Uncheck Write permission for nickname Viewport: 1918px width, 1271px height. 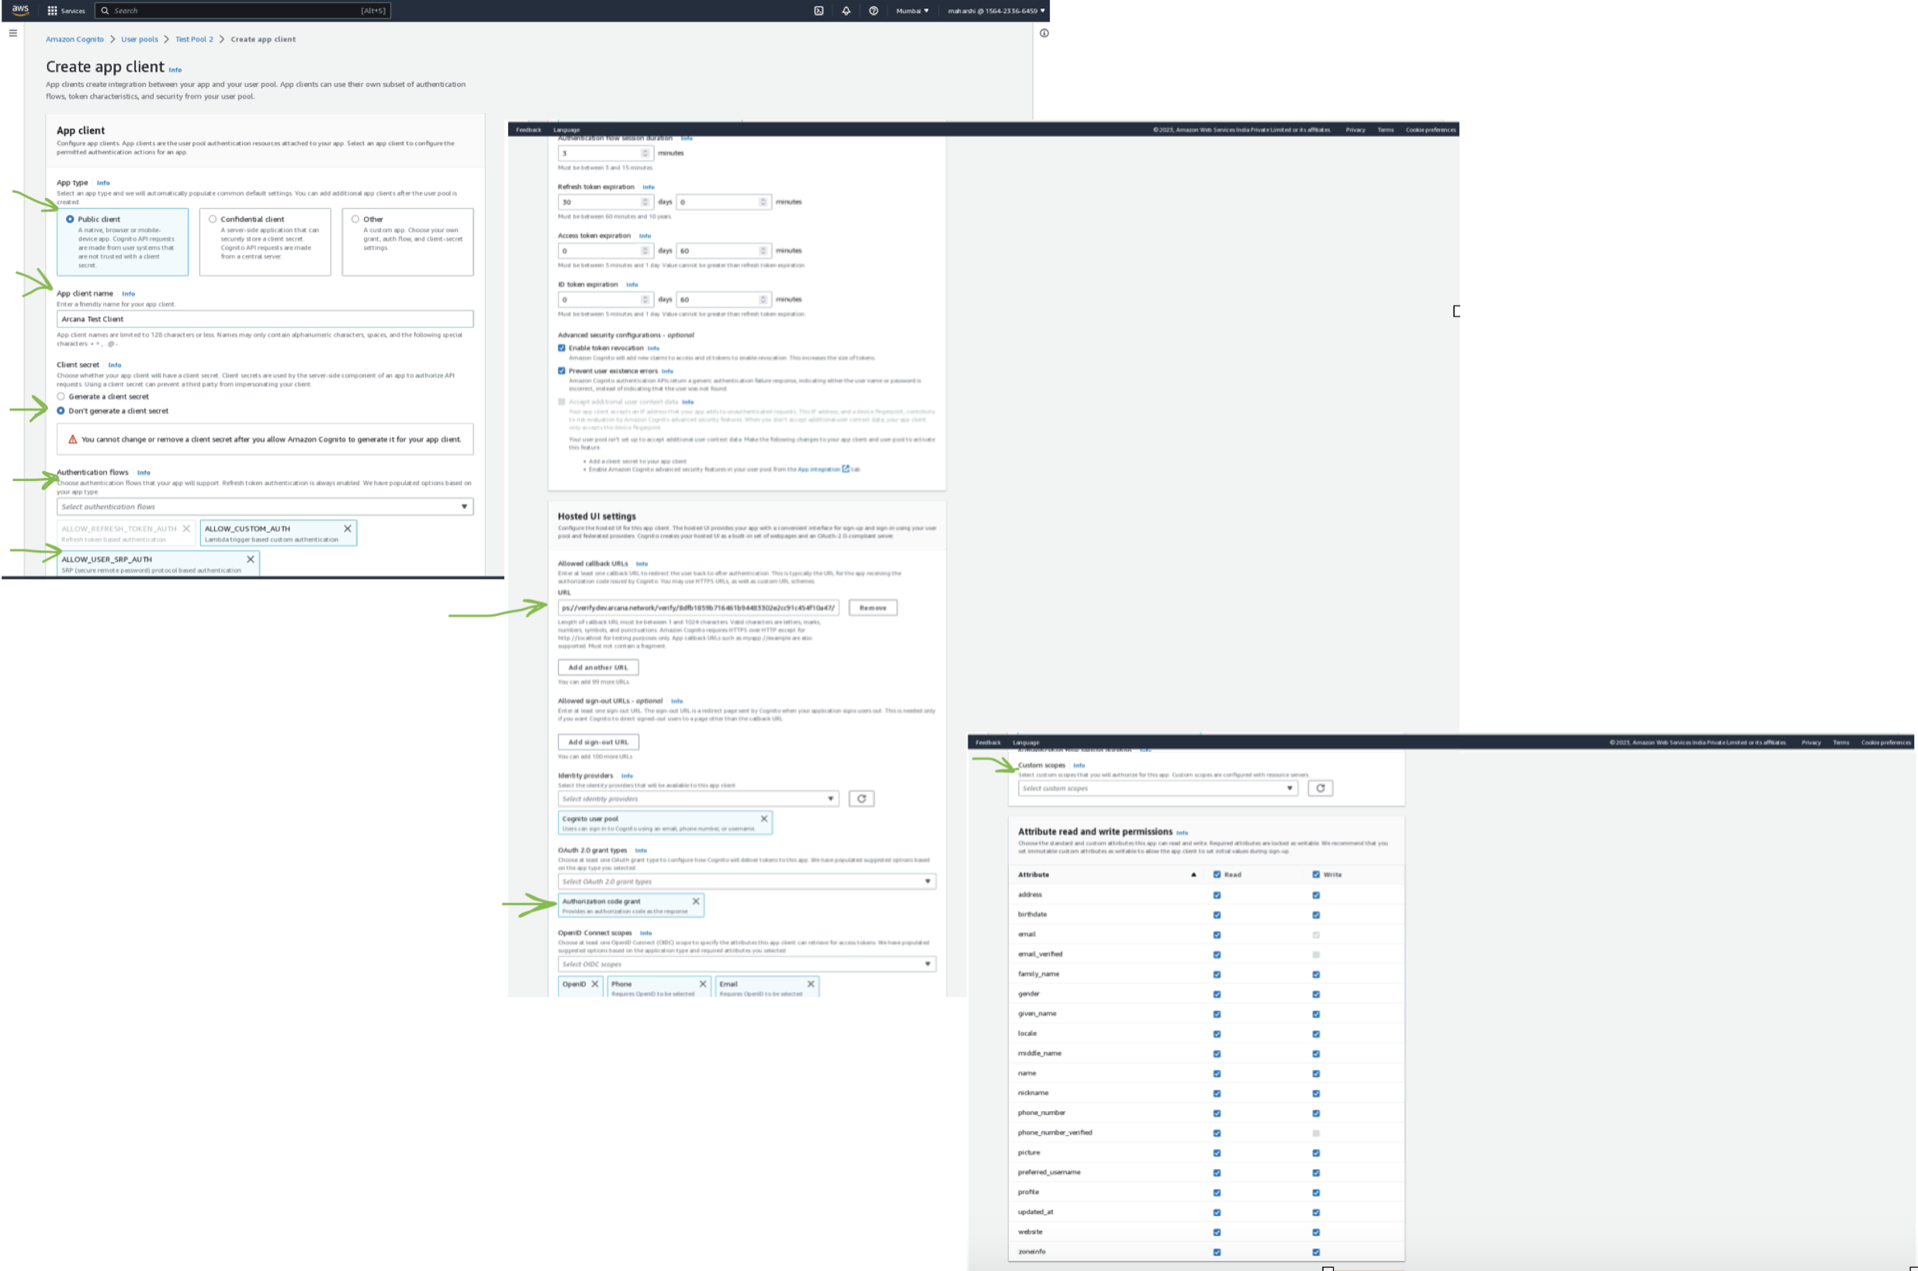pos(1316,1093)
